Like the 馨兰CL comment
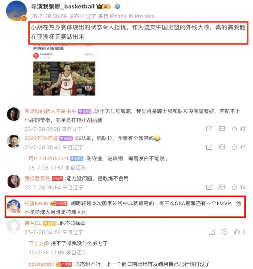Image resolution: width=253 pixels, height=269 pixels. coord(237,232)
